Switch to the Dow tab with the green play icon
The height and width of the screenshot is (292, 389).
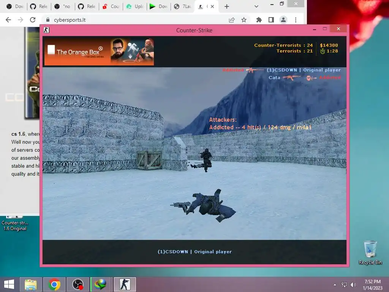pos(159,6)
